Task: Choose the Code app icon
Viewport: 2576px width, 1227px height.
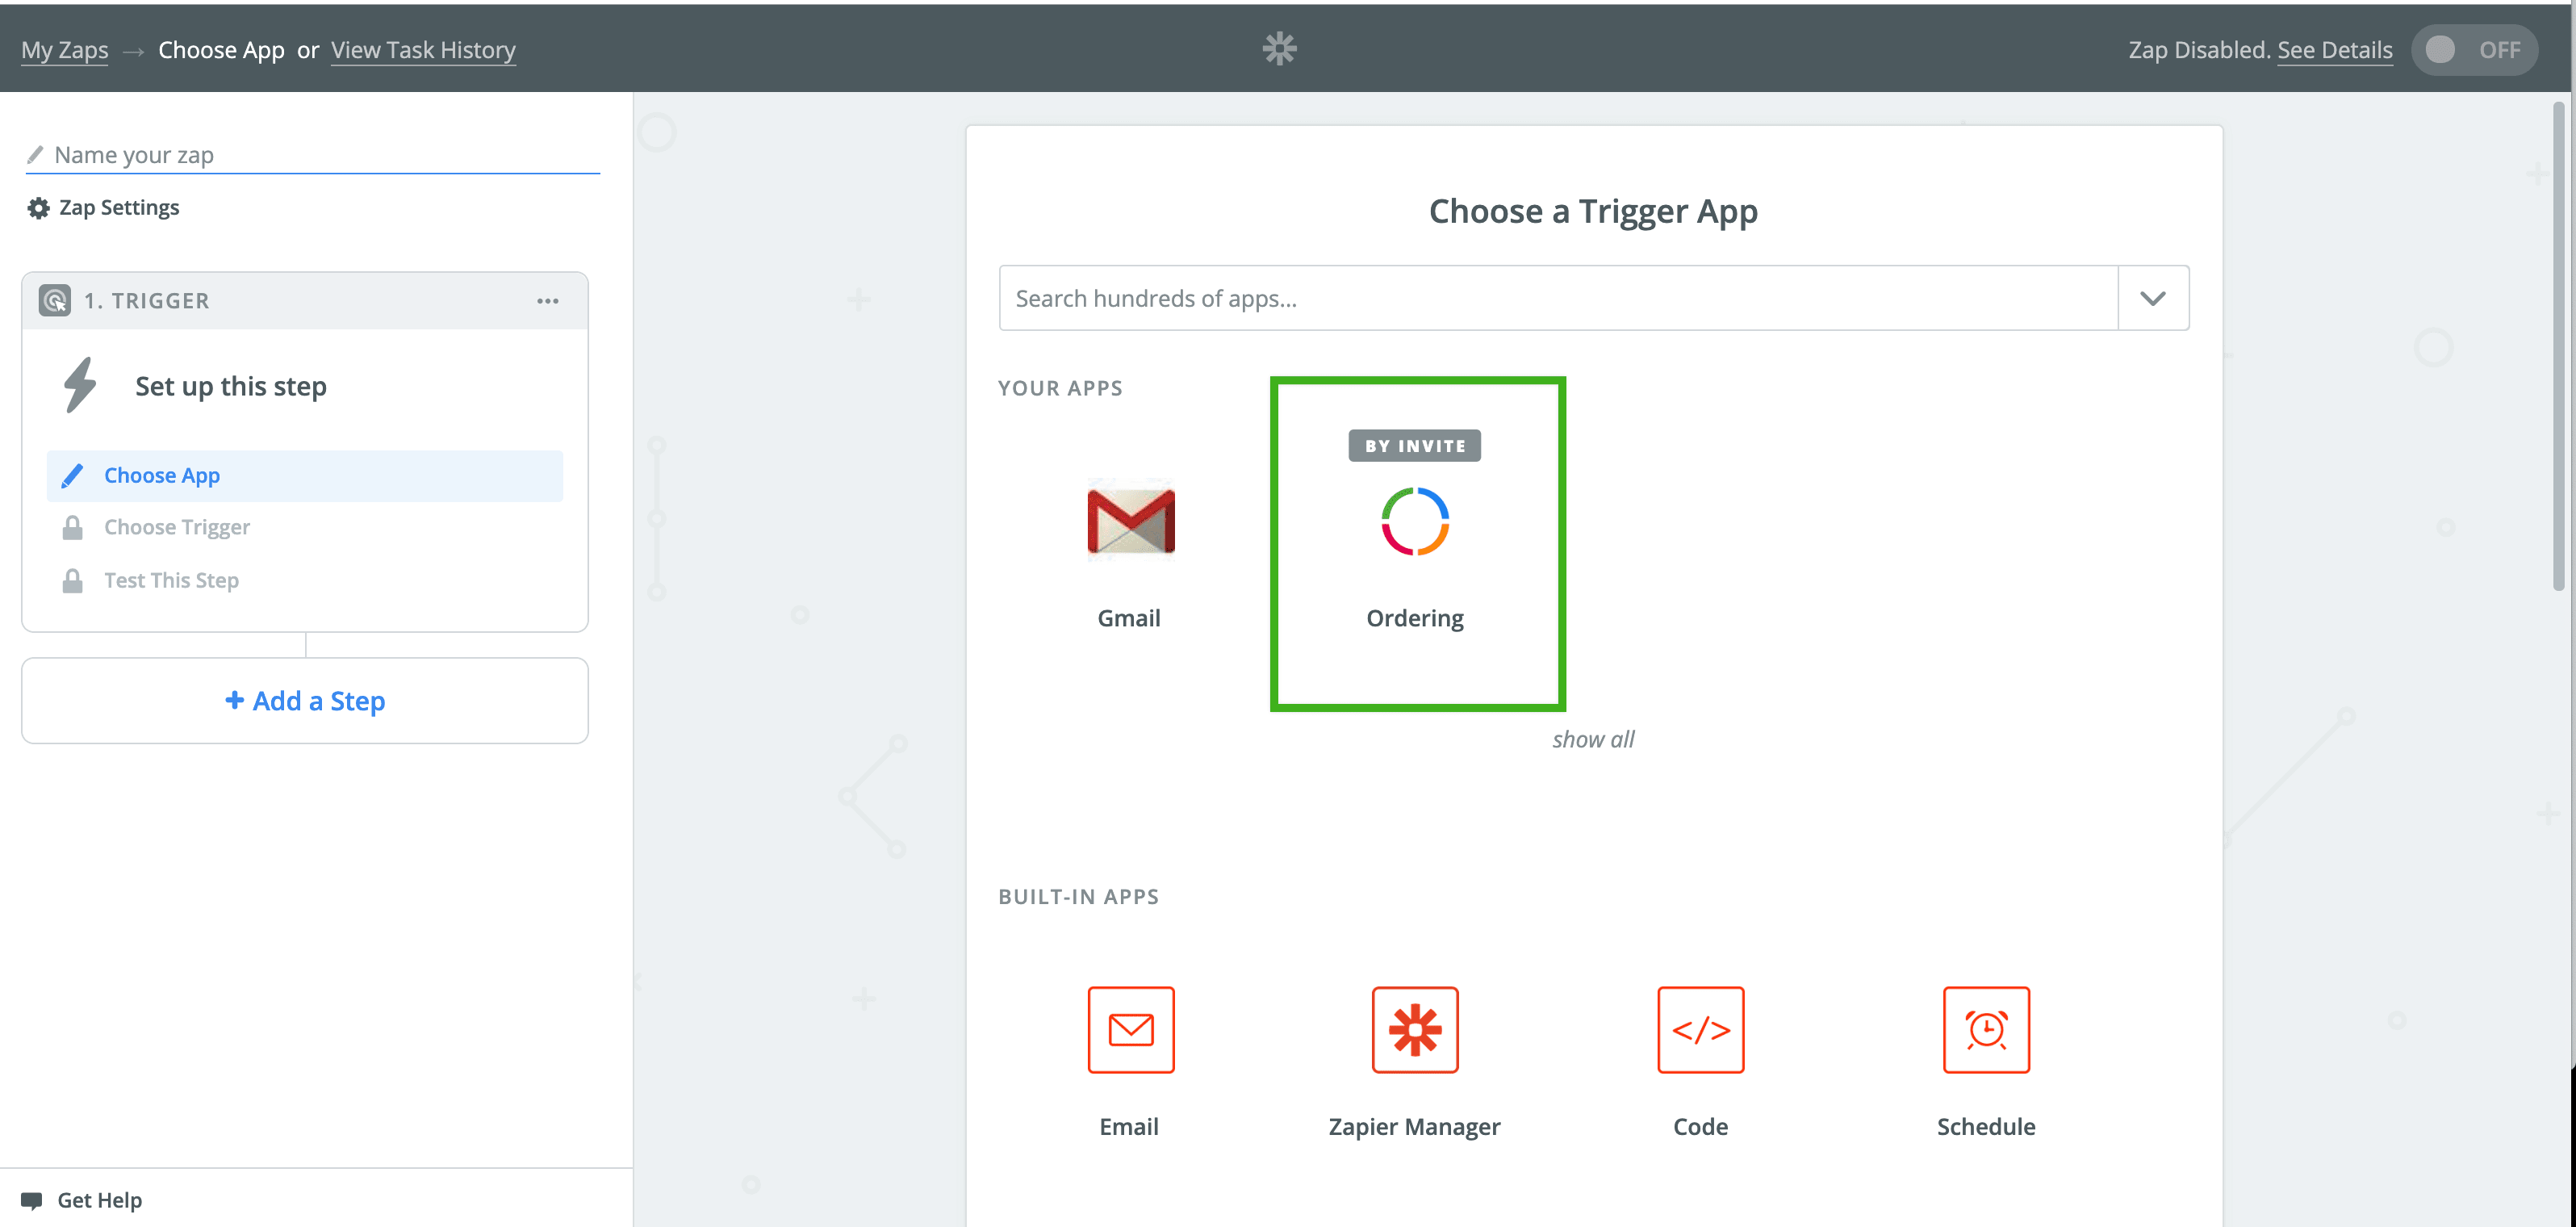Action: [x=1699, y=1029]
